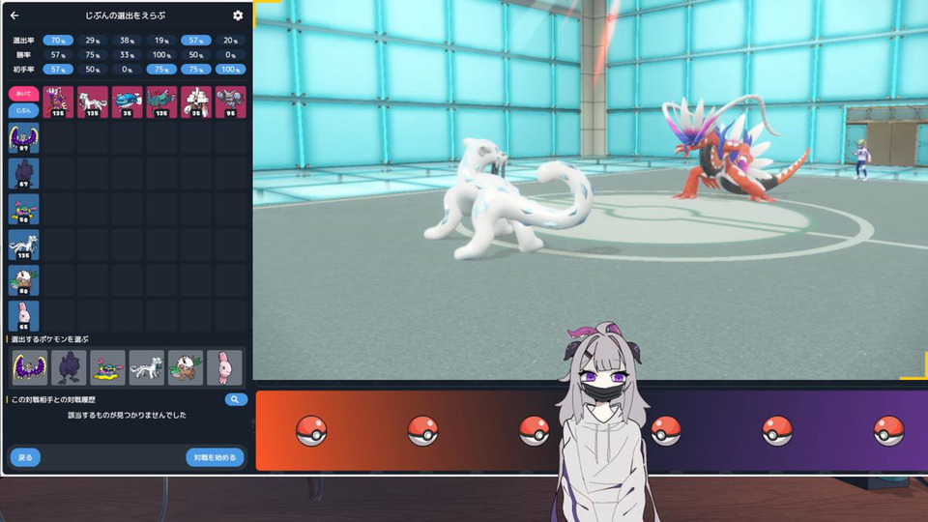The height and width of the screenshot is (522, 928).
Task: Pick Alomomola in the selection tray
Action: point(224,367)
